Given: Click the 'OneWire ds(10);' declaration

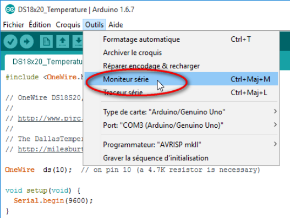Looking at the screenshot, I should [x=39, y=170].
